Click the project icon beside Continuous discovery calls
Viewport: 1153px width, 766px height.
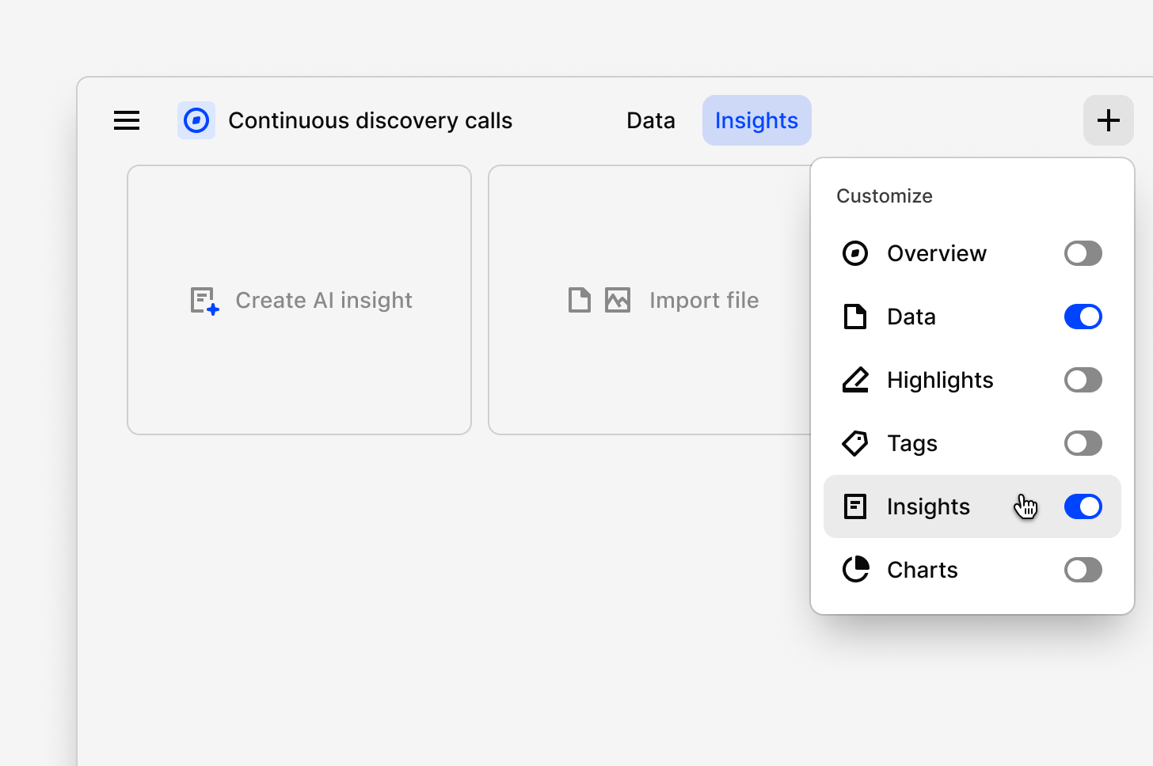pos(196,120)
